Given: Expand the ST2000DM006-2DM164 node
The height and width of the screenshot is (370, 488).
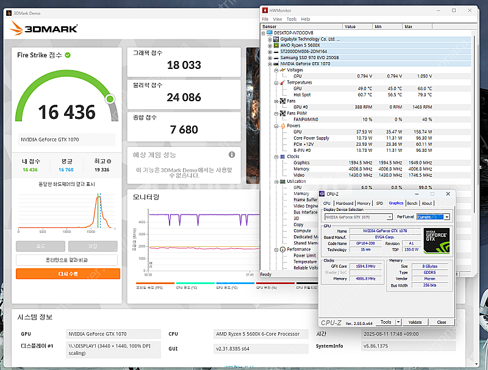Looking at the screenshot, I should click(x=270, y=52).
